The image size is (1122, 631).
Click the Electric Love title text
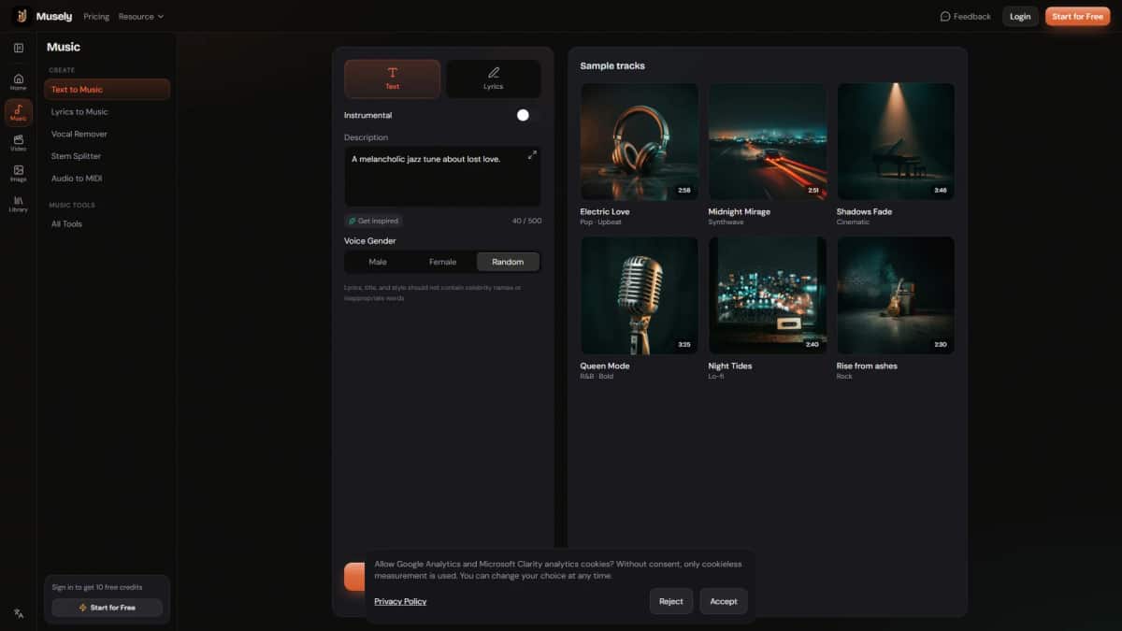[x=605, y=211]
